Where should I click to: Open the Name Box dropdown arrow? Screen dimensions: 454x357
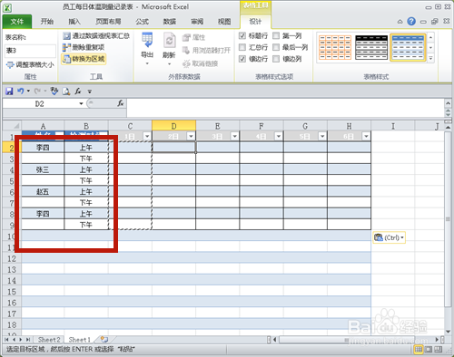81,103
